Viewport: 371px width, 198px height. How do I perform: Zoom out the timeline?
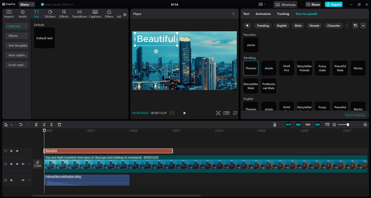point(334,125)
